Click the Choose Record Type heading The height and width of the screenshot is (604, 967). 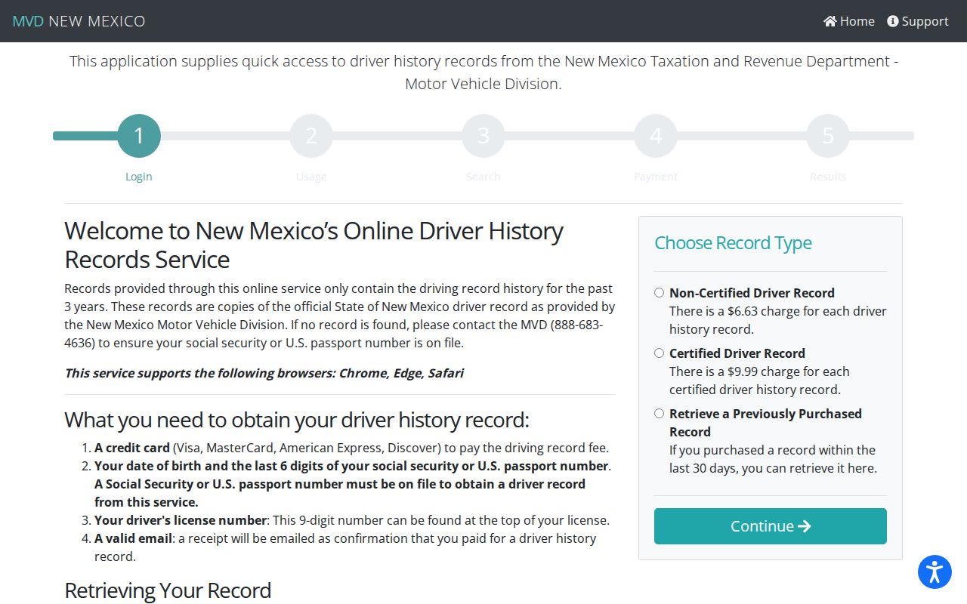pyautogui.click(x=733, y=243)
